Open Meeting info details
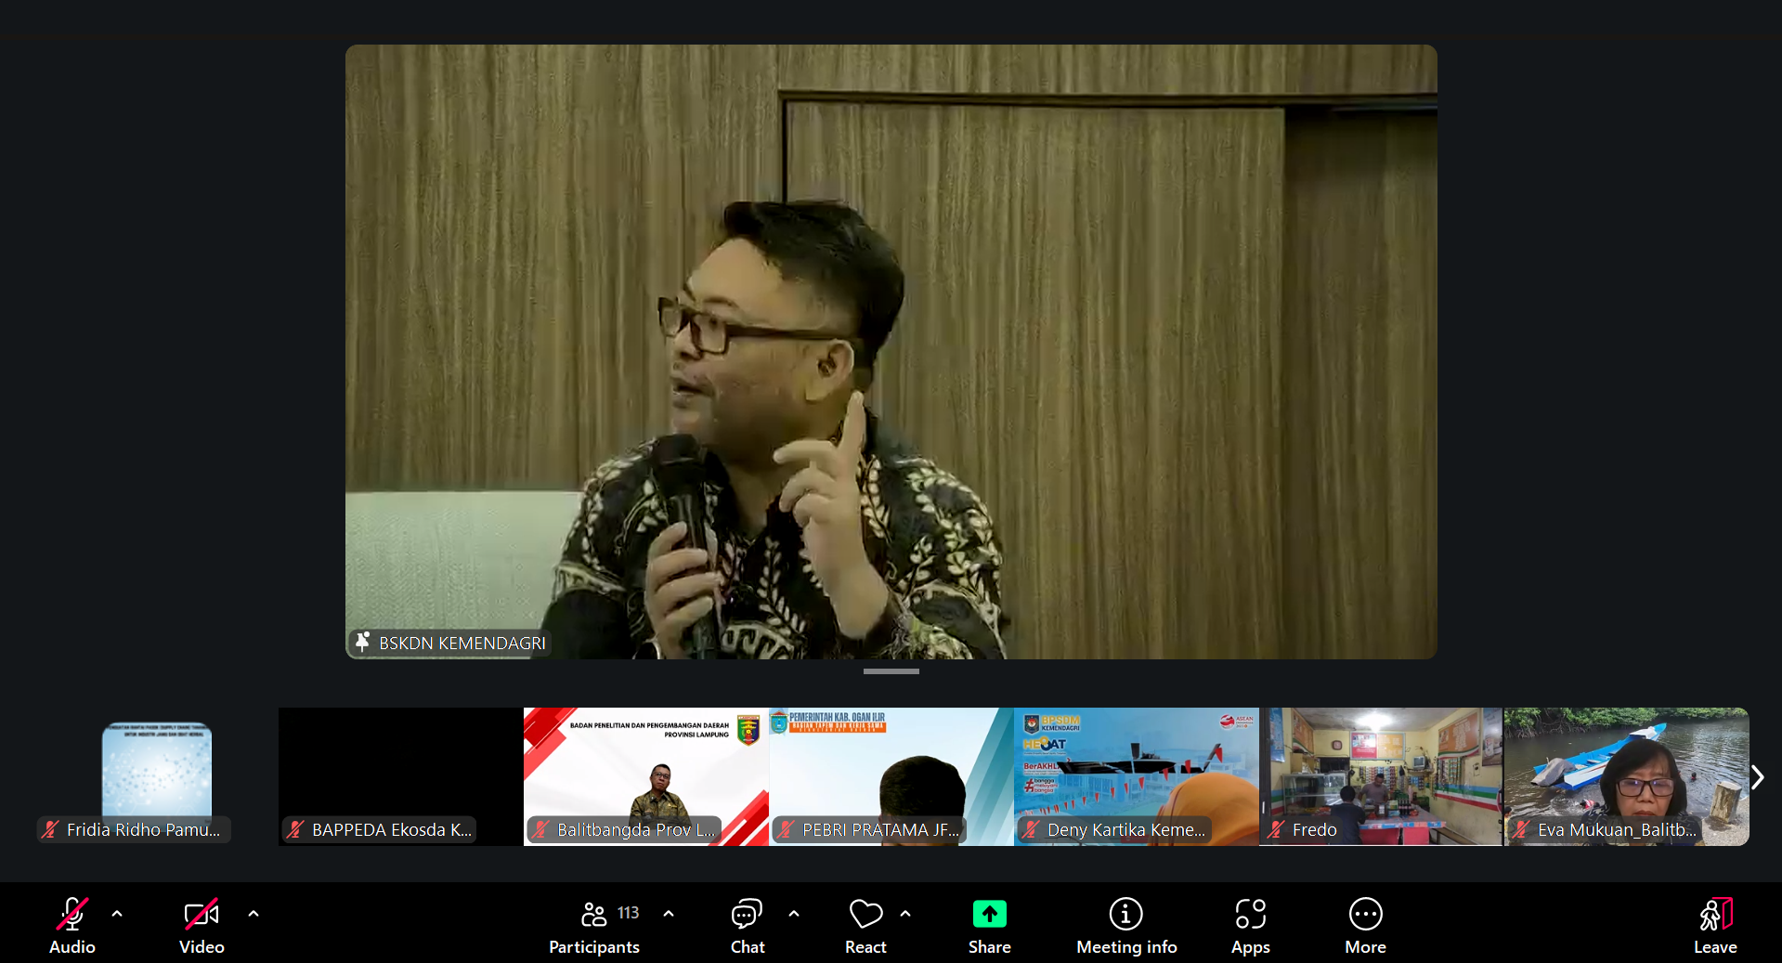Viewport: 1782px width, 963px height. click(x=1125, y=926)
